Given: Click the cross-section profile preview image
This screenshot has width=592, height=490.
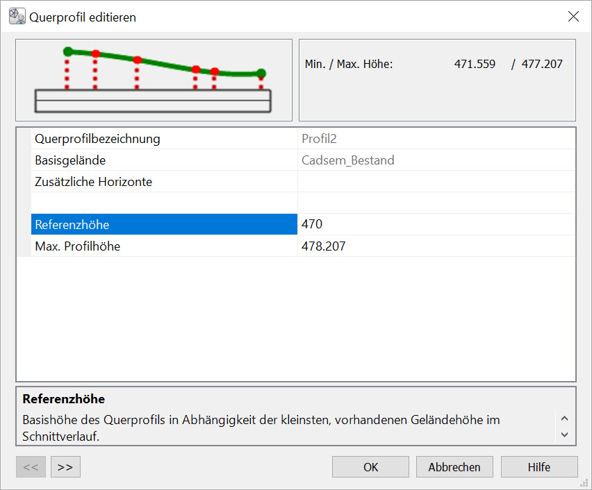Looking at the screenshot, I should tap(154, 80).
